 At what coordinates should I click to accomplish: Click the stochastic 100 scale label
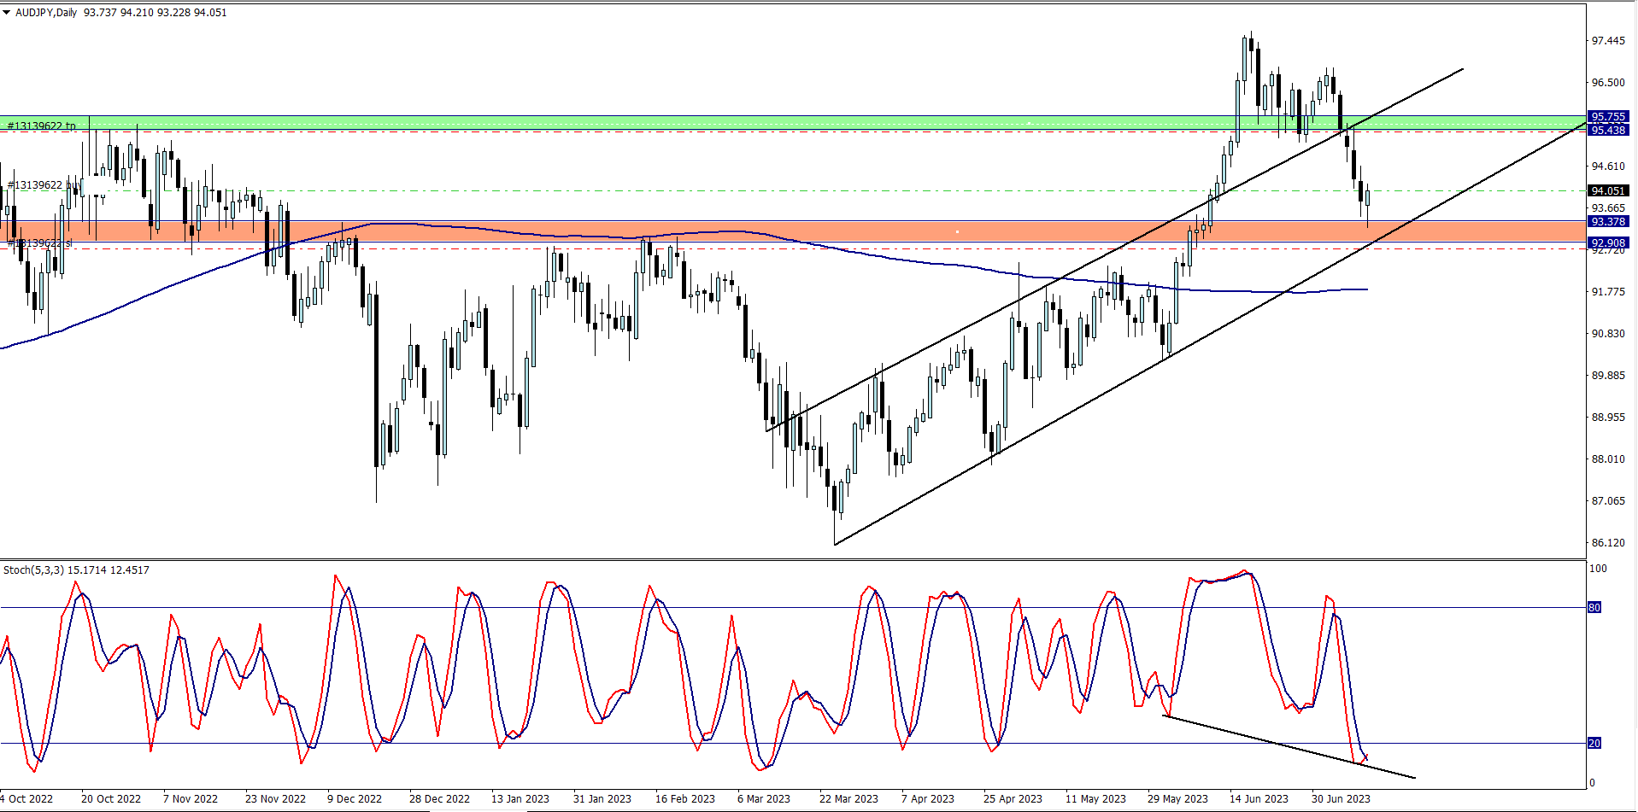1598,569
